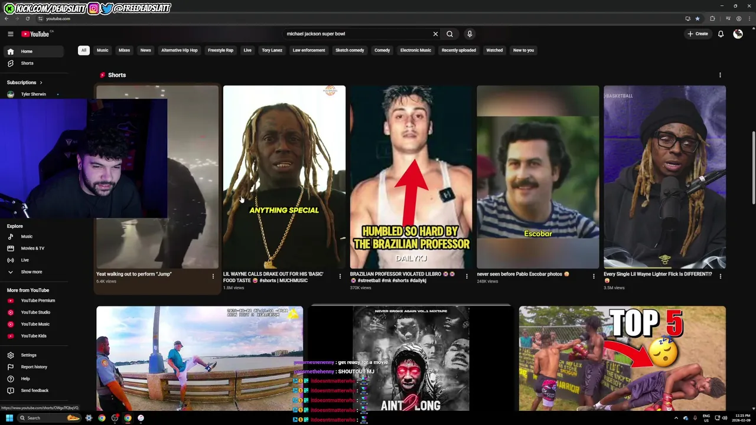The width and height of the screenshot is (756, 425).
Task: Select the Comedy filter chip
Action: pos(382,50)
